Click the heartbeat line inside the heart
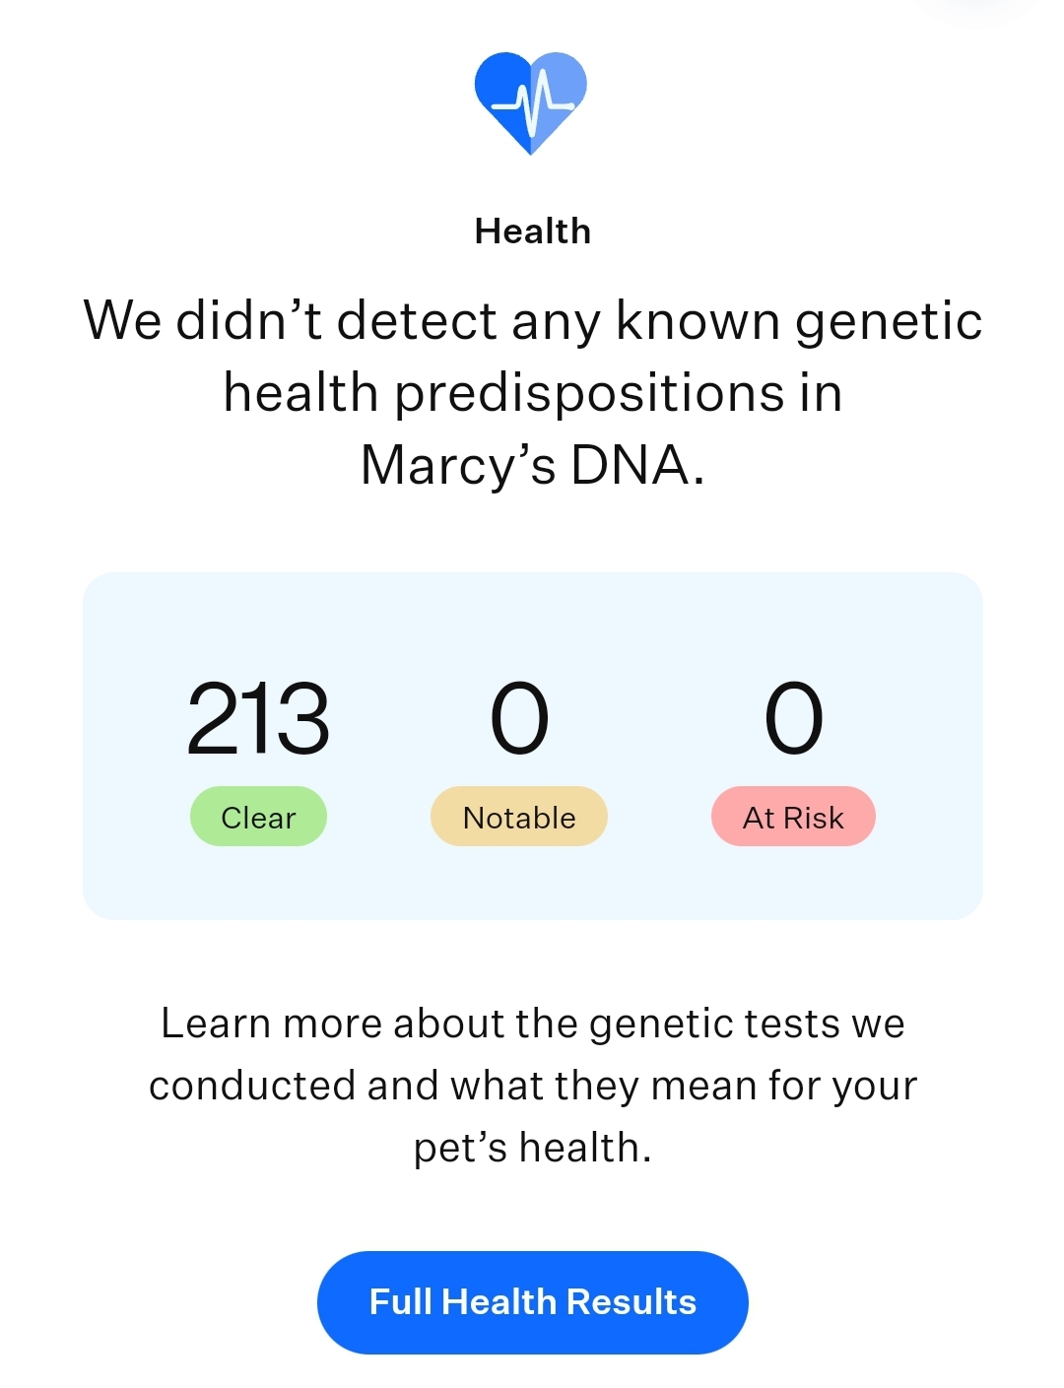This screenshot has width=1064, height=1388. 533,102
